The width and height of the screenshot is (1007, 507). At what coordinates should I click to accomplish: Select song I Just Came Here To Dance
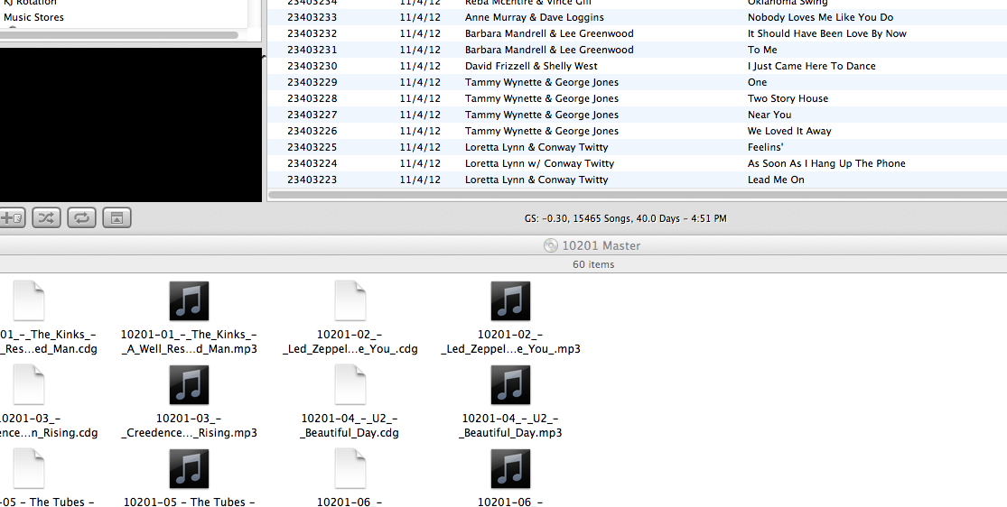point(811,66)
